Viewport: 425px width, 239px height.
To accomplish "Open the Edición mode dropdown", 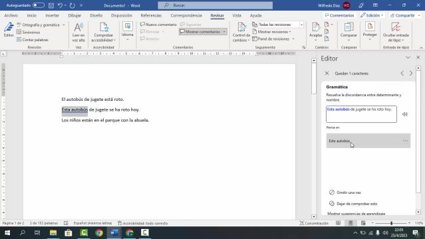I will click(372, 15).
